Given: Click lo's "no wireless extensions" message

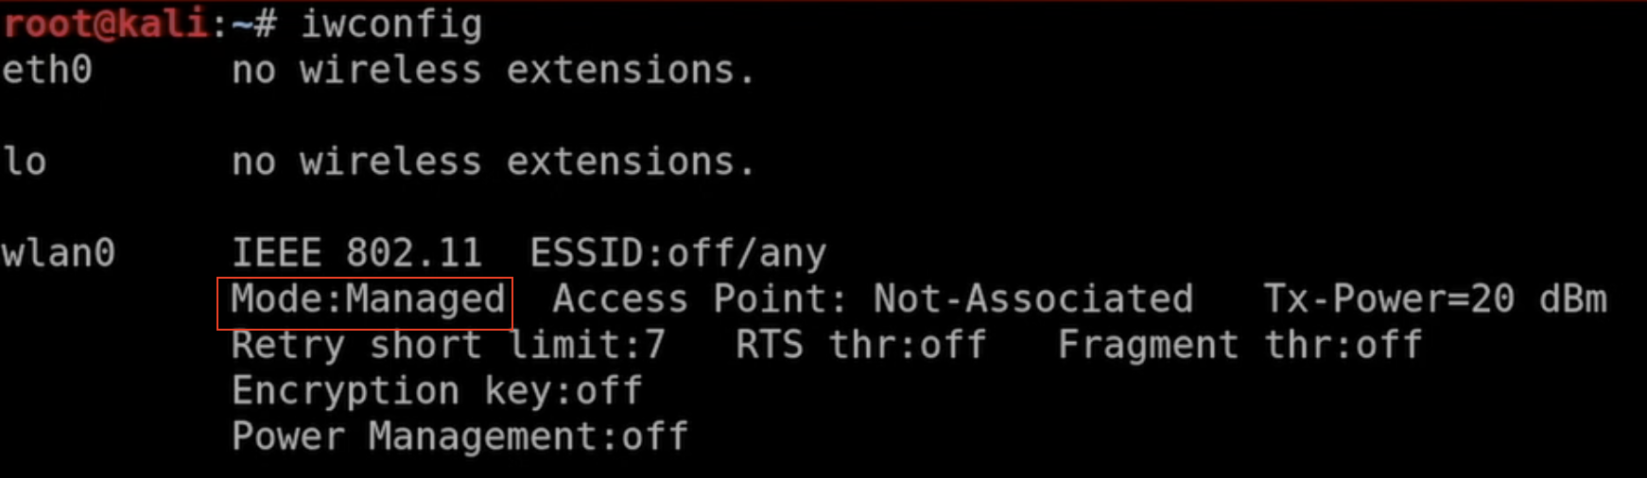Looking at the screenshot, I should (x=494, y=162).
